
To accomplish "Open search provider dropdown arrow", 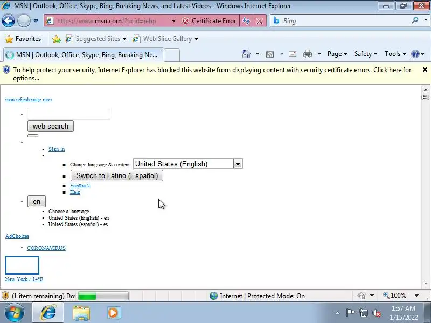I will pos(426,20).
